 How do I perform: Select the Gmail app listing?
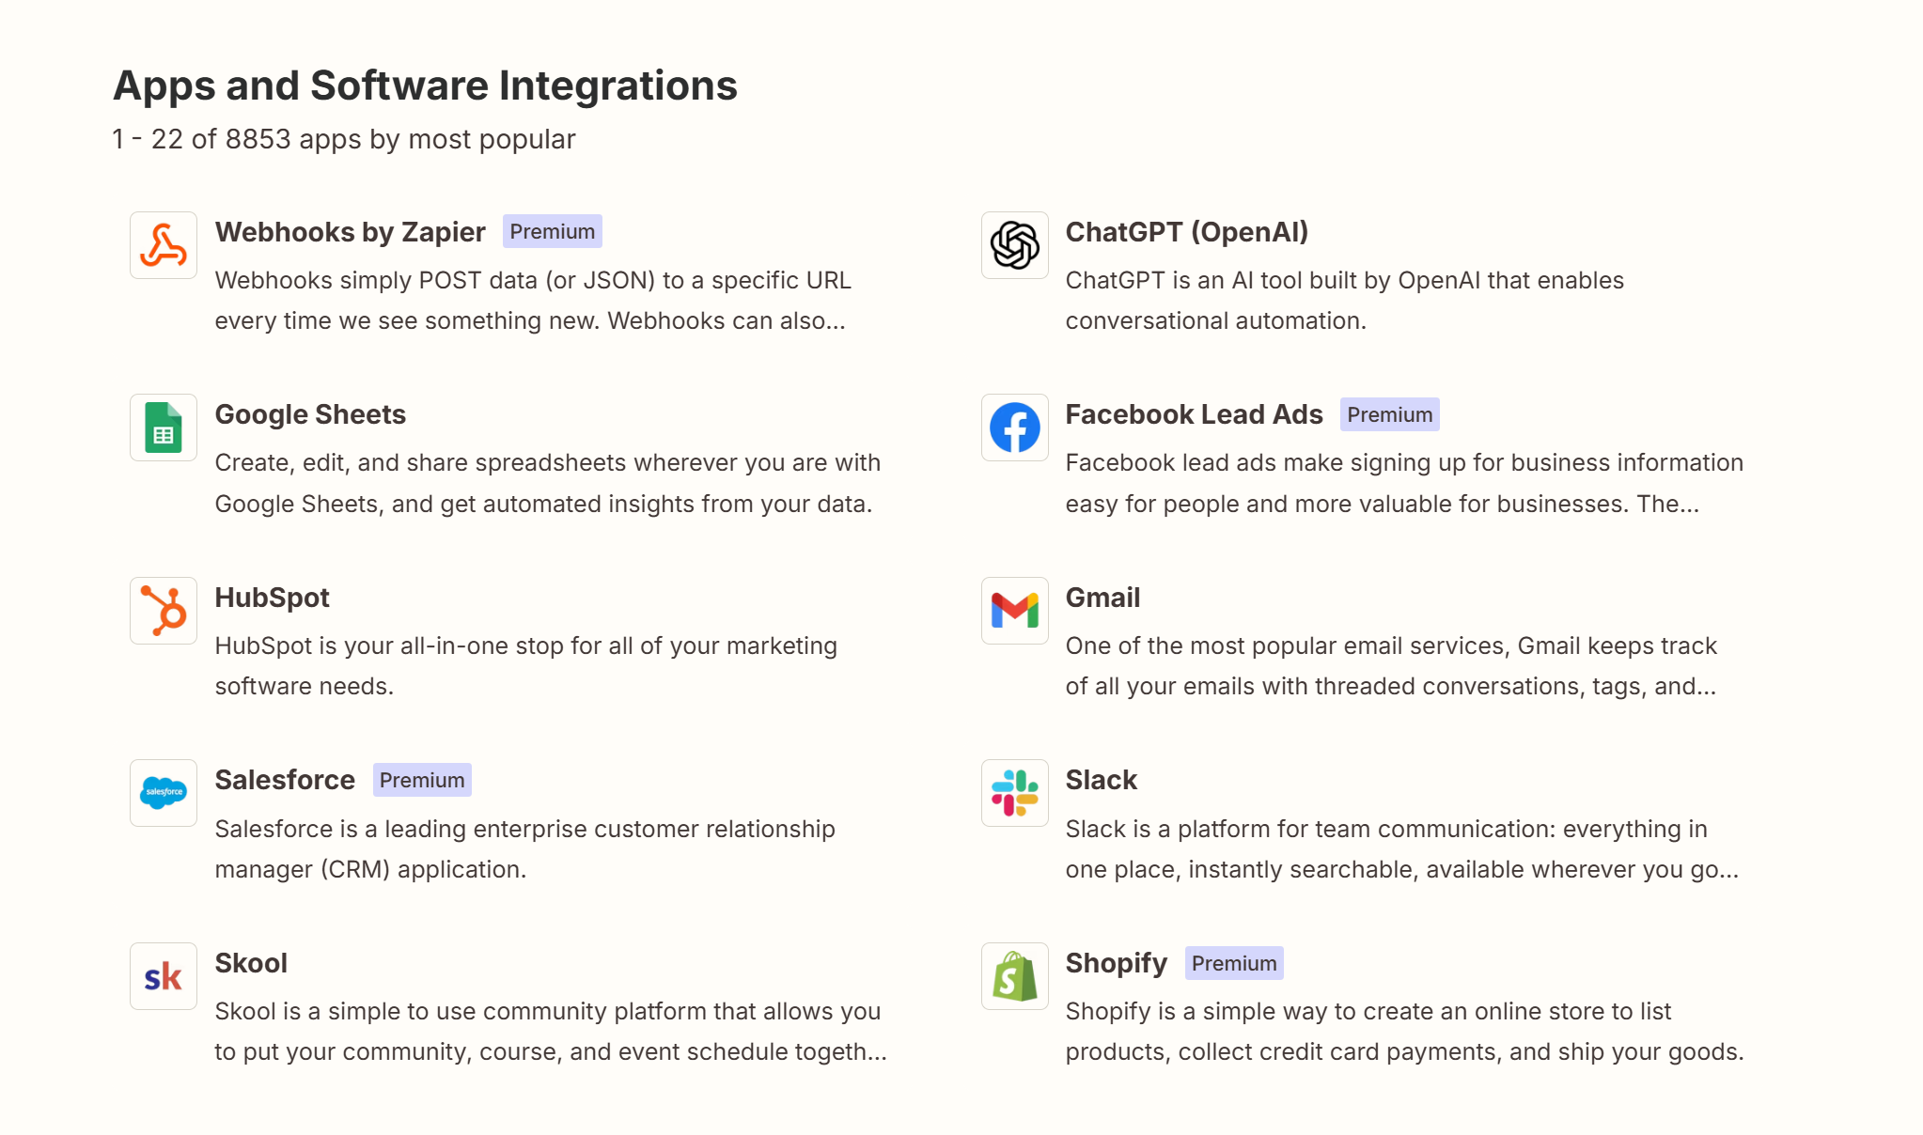pyautogui.click(x=1102, y=598)
